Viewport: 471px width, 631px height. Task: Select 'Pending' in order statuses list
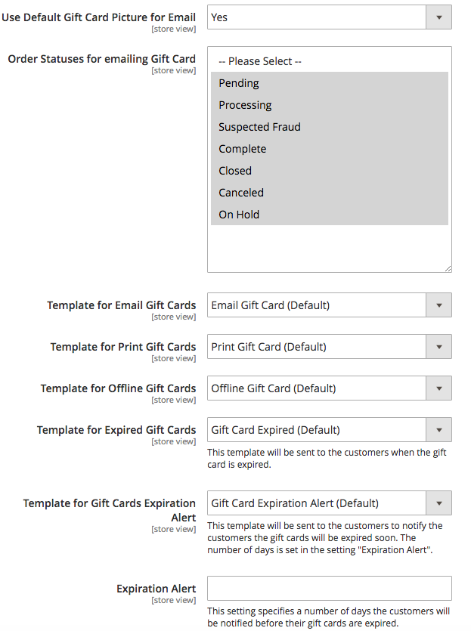[x=330, y=83]
